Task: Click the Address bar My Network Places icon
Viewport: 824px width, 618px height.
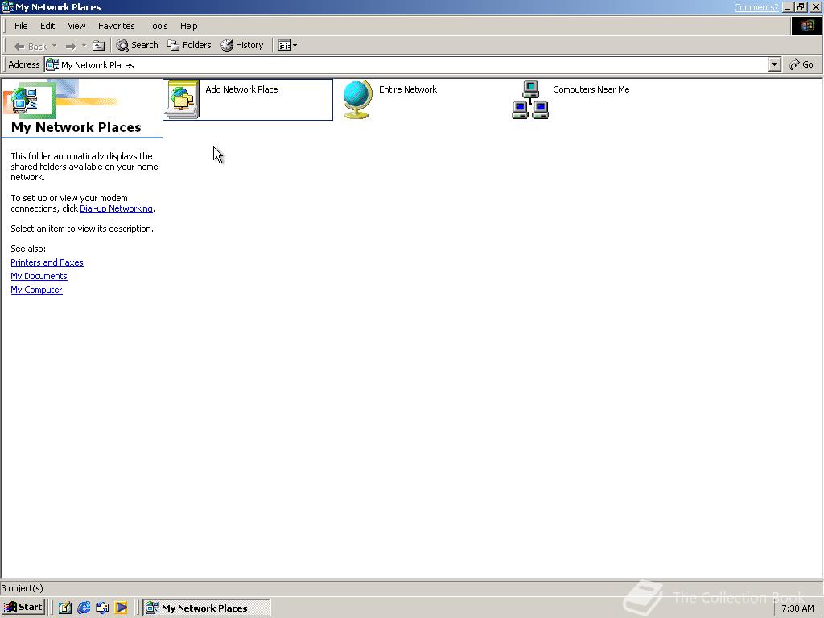Action: 52,64
